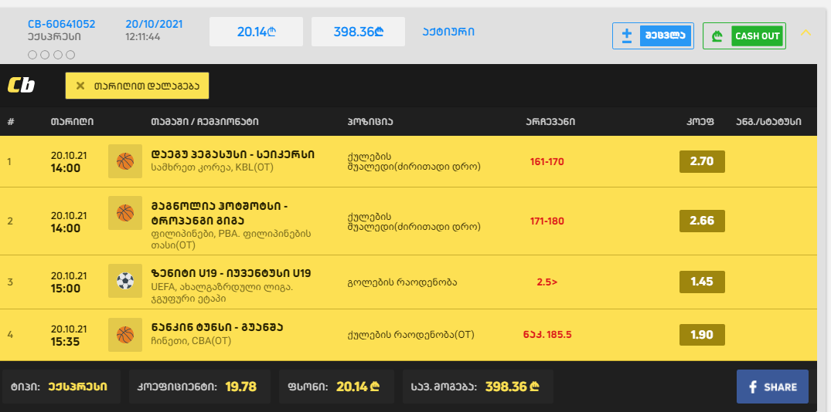Select the მაგნოლია ჰოტშოტსი - ტროპანგი გიგა match title
Viewport: 831px width, 412px height.
tap(219, 213)
